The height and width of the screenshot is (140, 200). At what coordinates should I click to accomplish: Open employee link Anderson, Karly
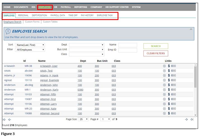49,90
